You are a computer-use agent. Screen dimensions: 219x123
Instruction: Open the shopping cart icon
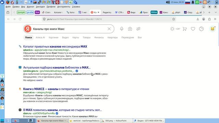click(x=185, y=29)
